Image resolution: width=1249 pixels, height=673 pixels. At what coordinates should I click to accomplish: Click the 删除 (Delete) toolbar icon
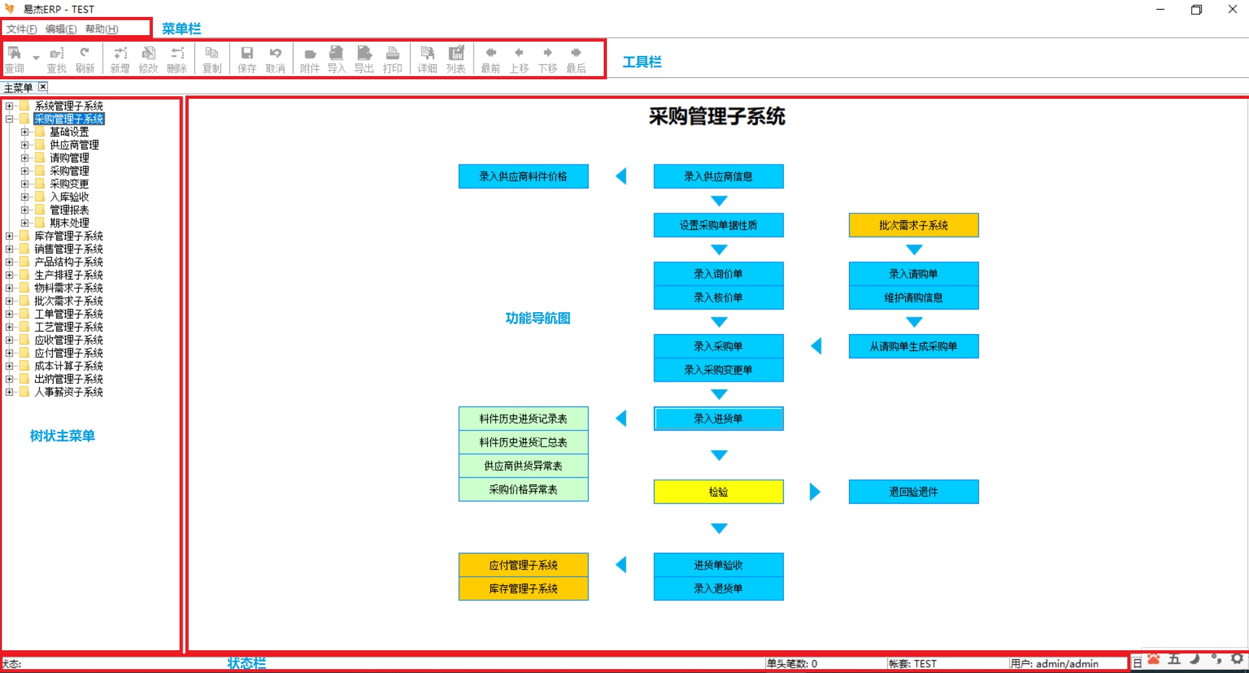[177, 59]
